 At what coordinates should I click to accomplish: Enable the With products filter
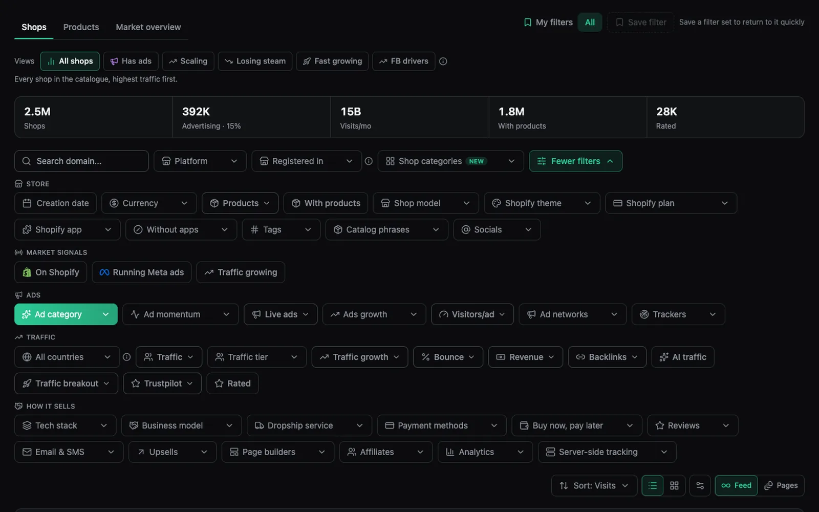click(x=326, y=203)
